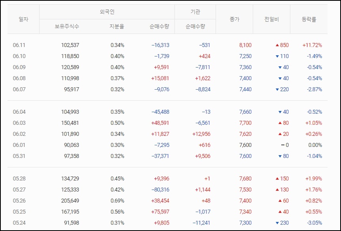Click the 0.69% ownership ratio
This screenshot has height=231, width=341.
point(117,201)
